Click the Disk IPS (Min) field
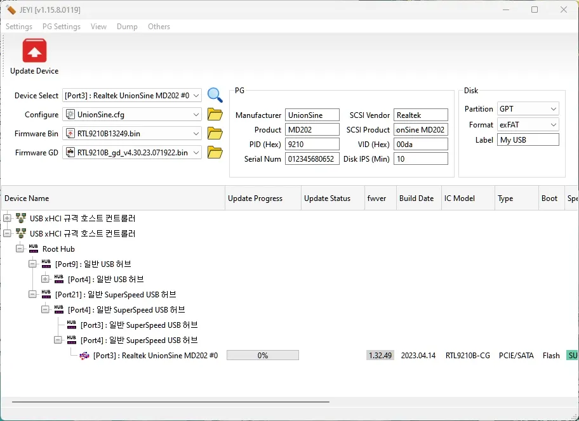Image resolution: width=579 pixels, height=421 pixels. (x=420, y=159)
